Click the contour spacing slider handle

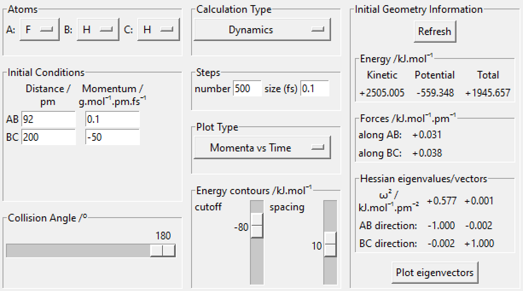pos(330,244)
